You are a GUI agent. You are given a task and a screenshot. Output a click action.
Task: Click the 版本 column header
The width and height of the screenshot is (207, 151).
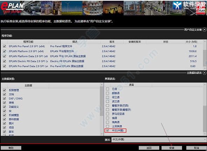(112, 42)
